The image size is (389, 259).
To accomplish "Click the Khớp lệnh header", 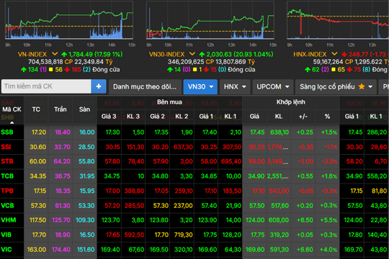I will 291,102.
